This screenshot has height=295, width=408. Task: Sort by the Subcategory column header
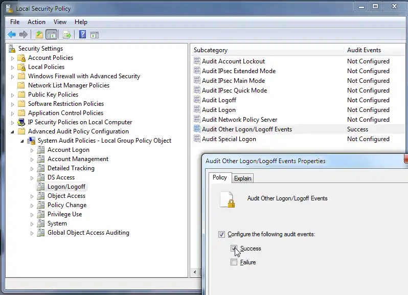pos(211,50)
